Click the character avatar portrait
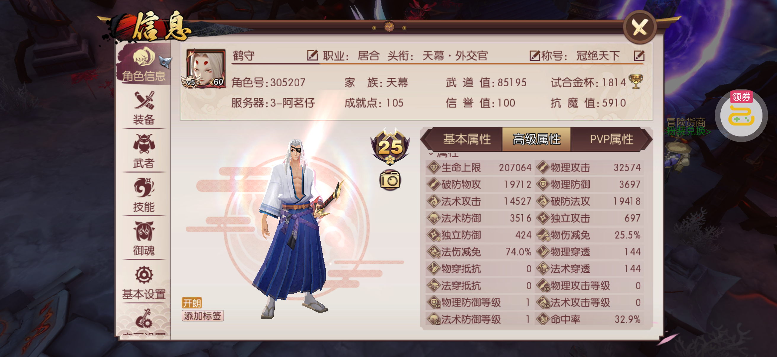 (206, 68)
